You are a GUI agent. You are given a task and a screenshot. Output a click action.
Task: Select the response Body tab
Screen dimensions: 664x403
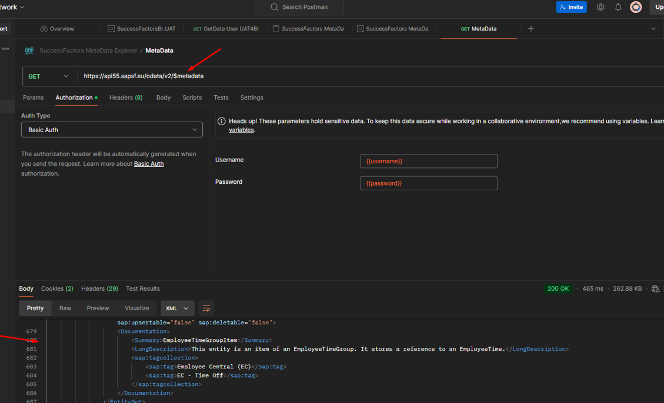pyautogui.click(x=26, y=289)
